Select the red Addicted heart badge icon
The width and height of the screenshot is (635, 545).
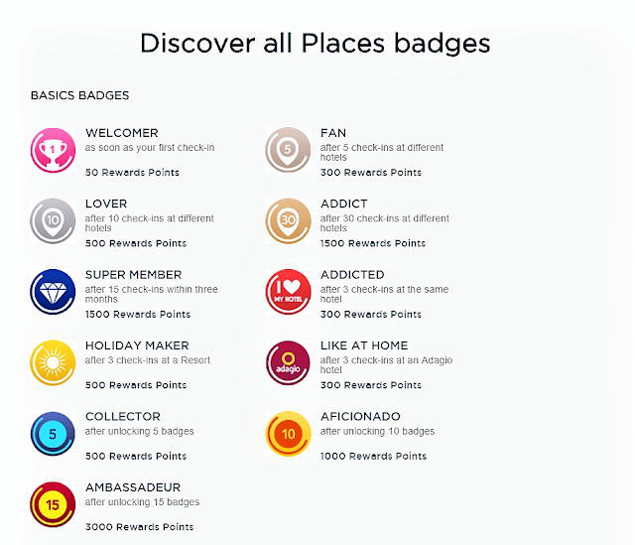coord(289,292)
